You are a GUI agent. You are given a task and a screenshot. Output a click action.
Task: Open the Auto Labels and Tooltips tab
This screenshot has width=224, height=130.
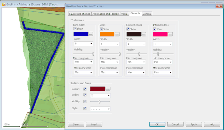click(106, 14)
